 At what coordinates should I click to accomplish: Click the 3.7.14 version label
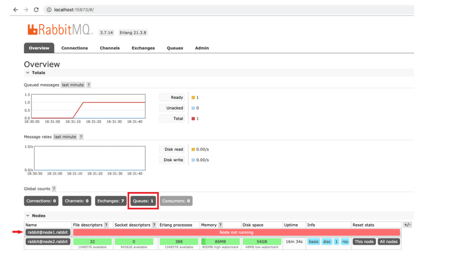point(107,32)
